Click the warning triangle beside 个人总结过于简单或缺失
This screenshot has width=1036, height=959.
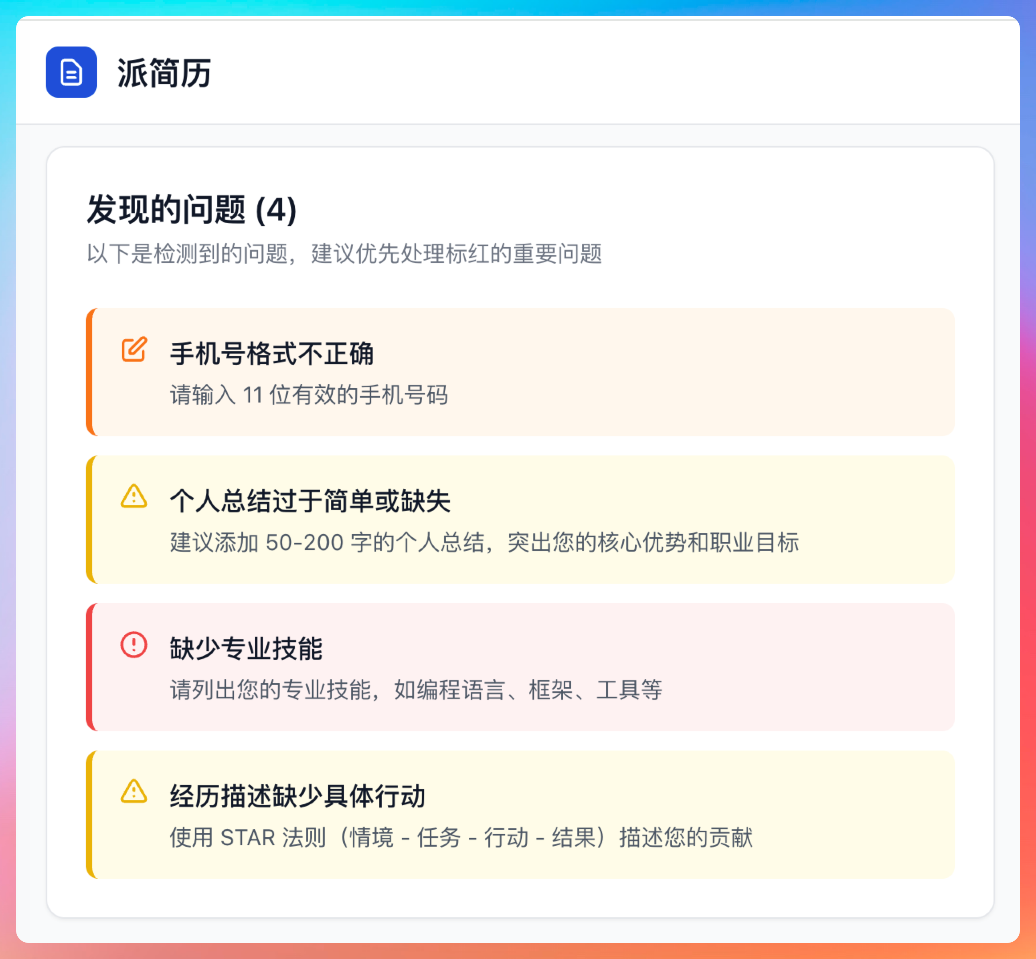(x=134, y=497)
